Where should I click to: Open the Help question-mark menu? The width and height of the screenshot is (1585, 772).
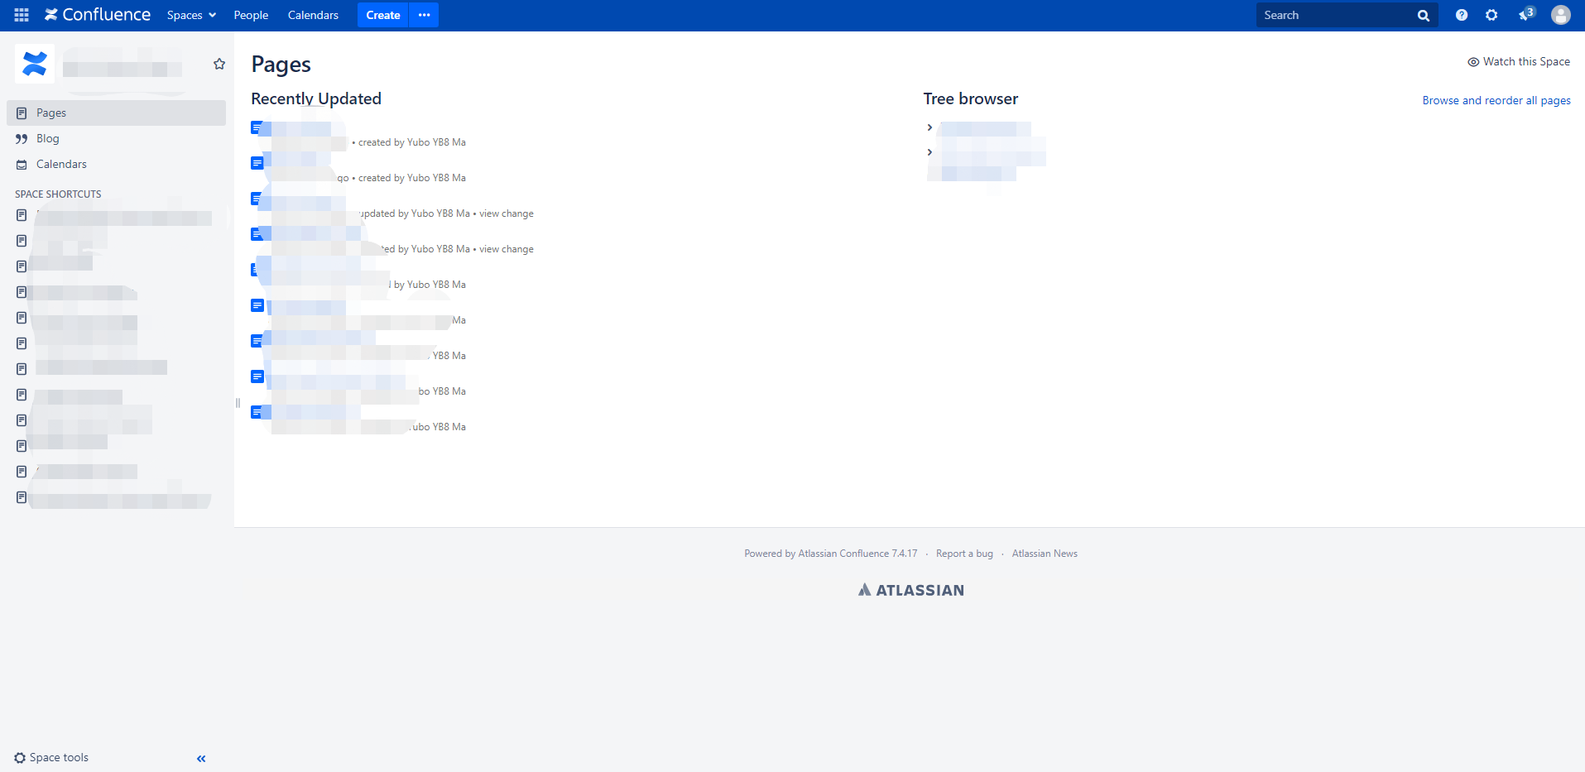(x=1462, y=15)
